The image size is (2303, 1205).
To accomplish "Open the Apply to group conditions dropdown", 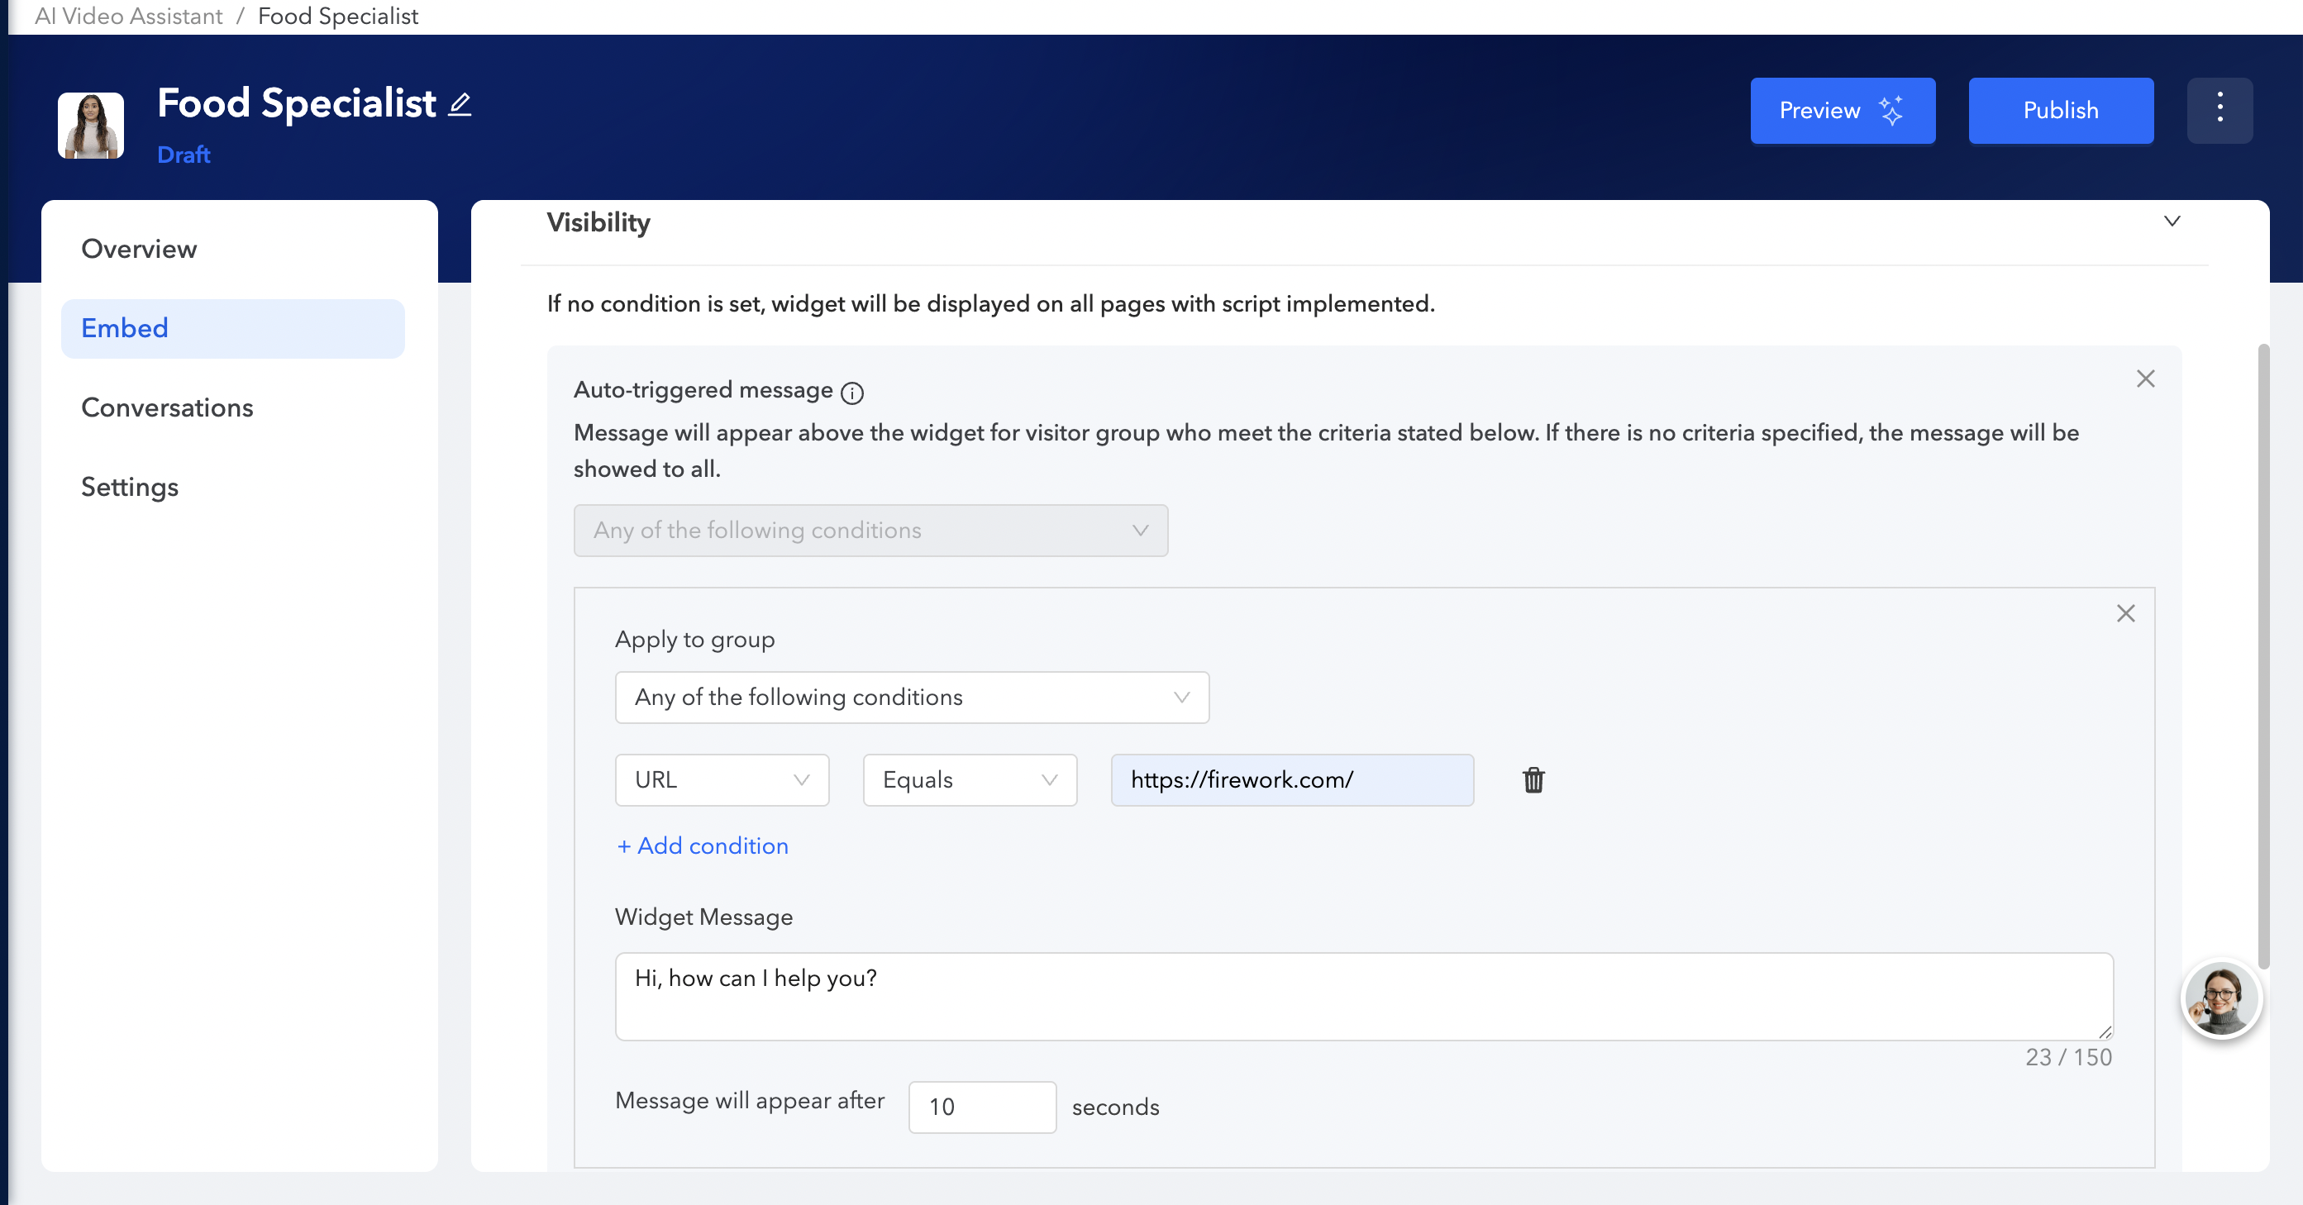I will pos(912,698).
